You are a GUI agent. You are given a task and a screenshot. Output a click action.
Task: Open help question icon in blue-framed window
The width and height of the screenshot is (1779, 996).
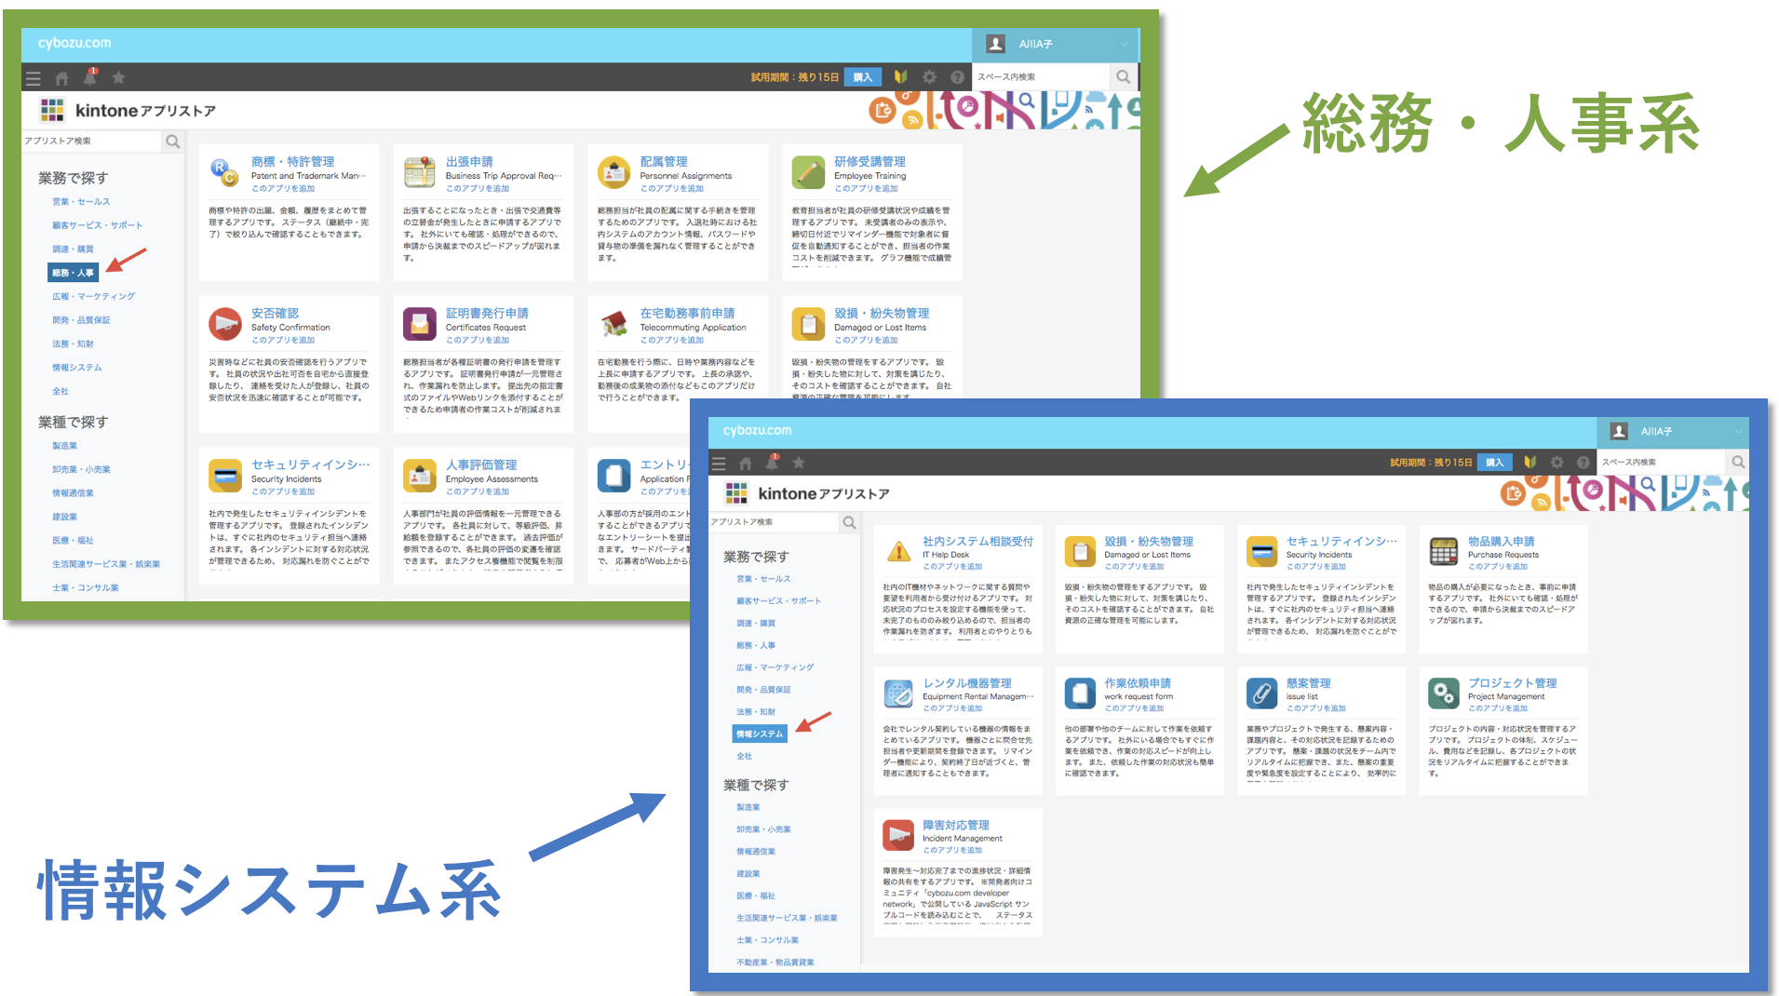coord(1583,463)
